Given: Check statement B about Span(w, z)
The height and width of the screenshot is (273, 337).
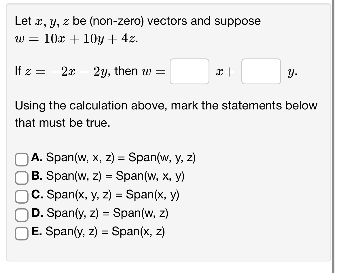Looking at the screenshot, I should [x=21, y=177].
